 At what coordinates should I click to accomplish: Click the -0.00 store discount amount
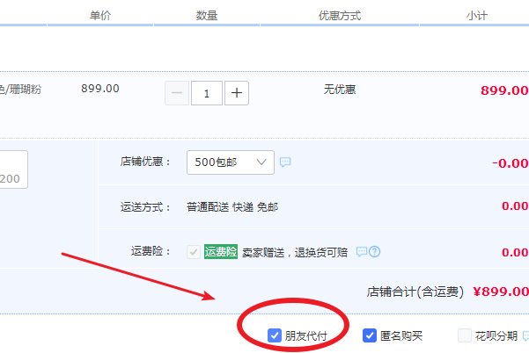point(511,163)
